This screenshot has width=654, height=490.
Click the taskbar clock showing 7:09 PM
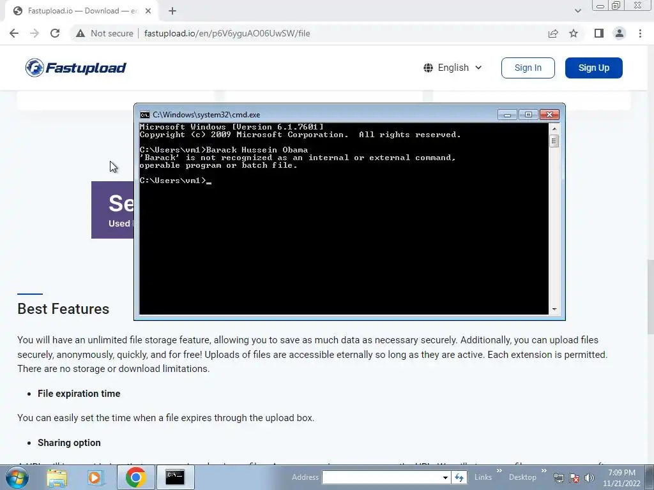621,478
